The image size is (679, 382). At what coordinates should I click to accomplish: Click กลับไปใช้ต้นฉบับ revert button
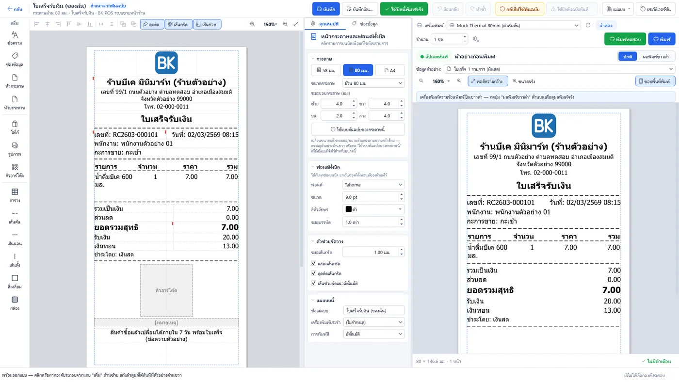click(x=519, y=9)
